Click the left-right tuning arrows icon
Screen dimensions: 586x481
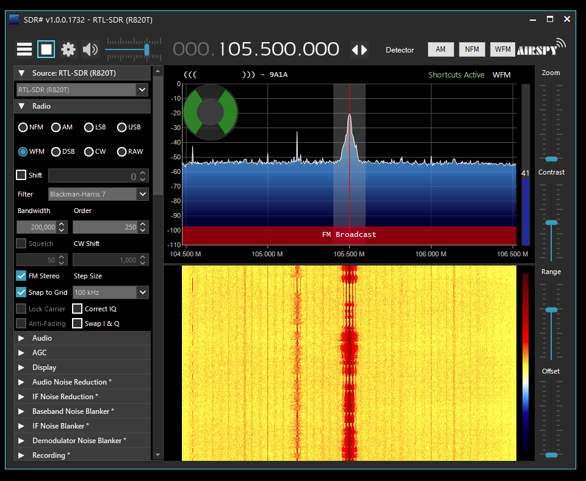point(360,49)
